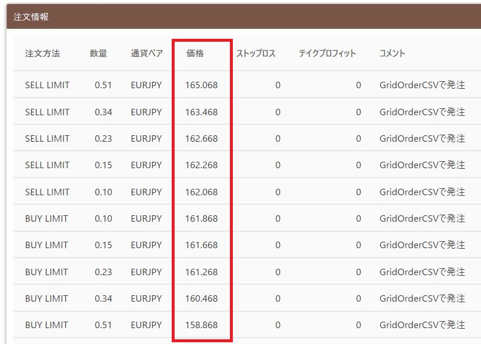
Task: Click quantity 0.51 in the 158.868 row
Action: pos(103,325)
